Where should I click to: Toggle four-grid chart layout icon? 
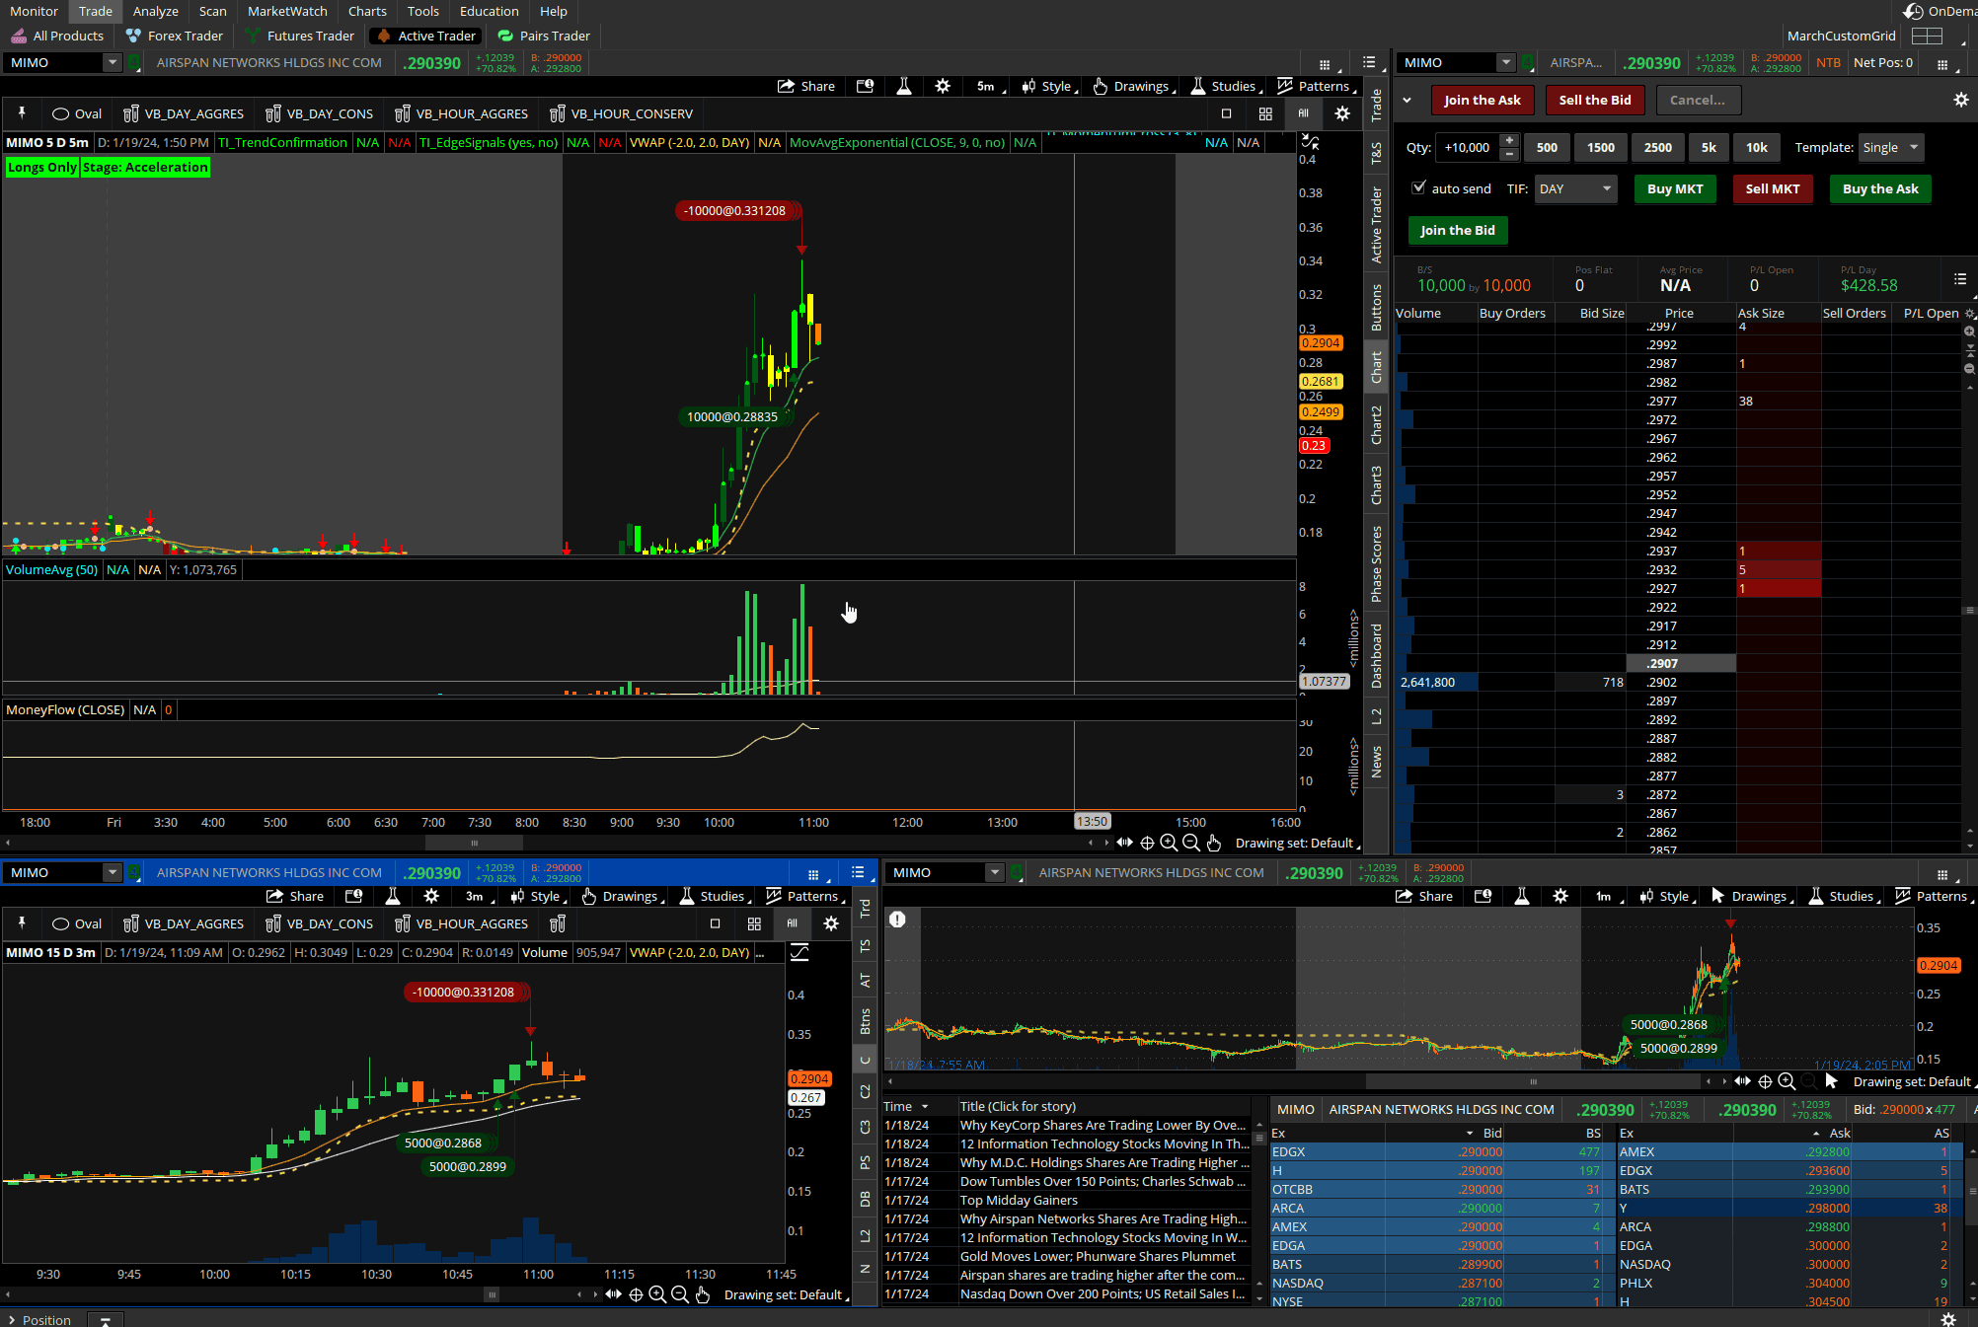click(1265, 113)
